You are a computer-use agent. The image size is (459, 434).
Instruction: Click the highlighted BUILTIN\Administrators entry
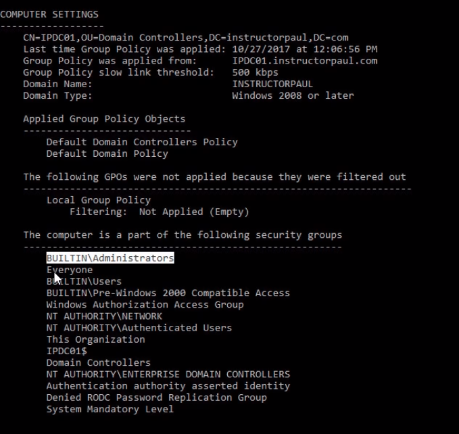point(110,258)
